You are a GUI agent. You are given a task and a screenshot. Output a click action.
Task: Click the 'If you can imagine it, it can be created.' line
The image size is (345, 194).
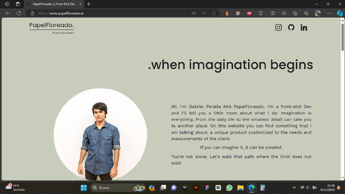[x=241, y=147]
